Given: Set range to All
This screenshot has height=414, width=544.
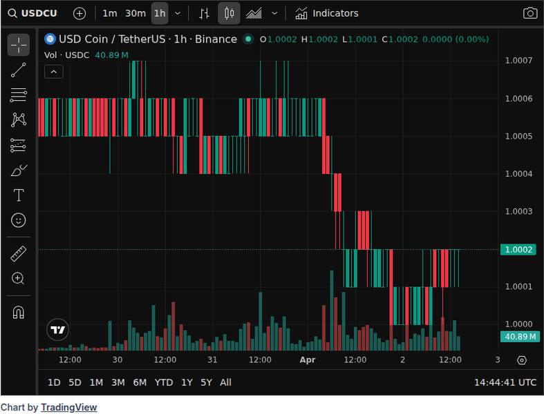Looking at the screenshot, I should click(x=225, y=382).
